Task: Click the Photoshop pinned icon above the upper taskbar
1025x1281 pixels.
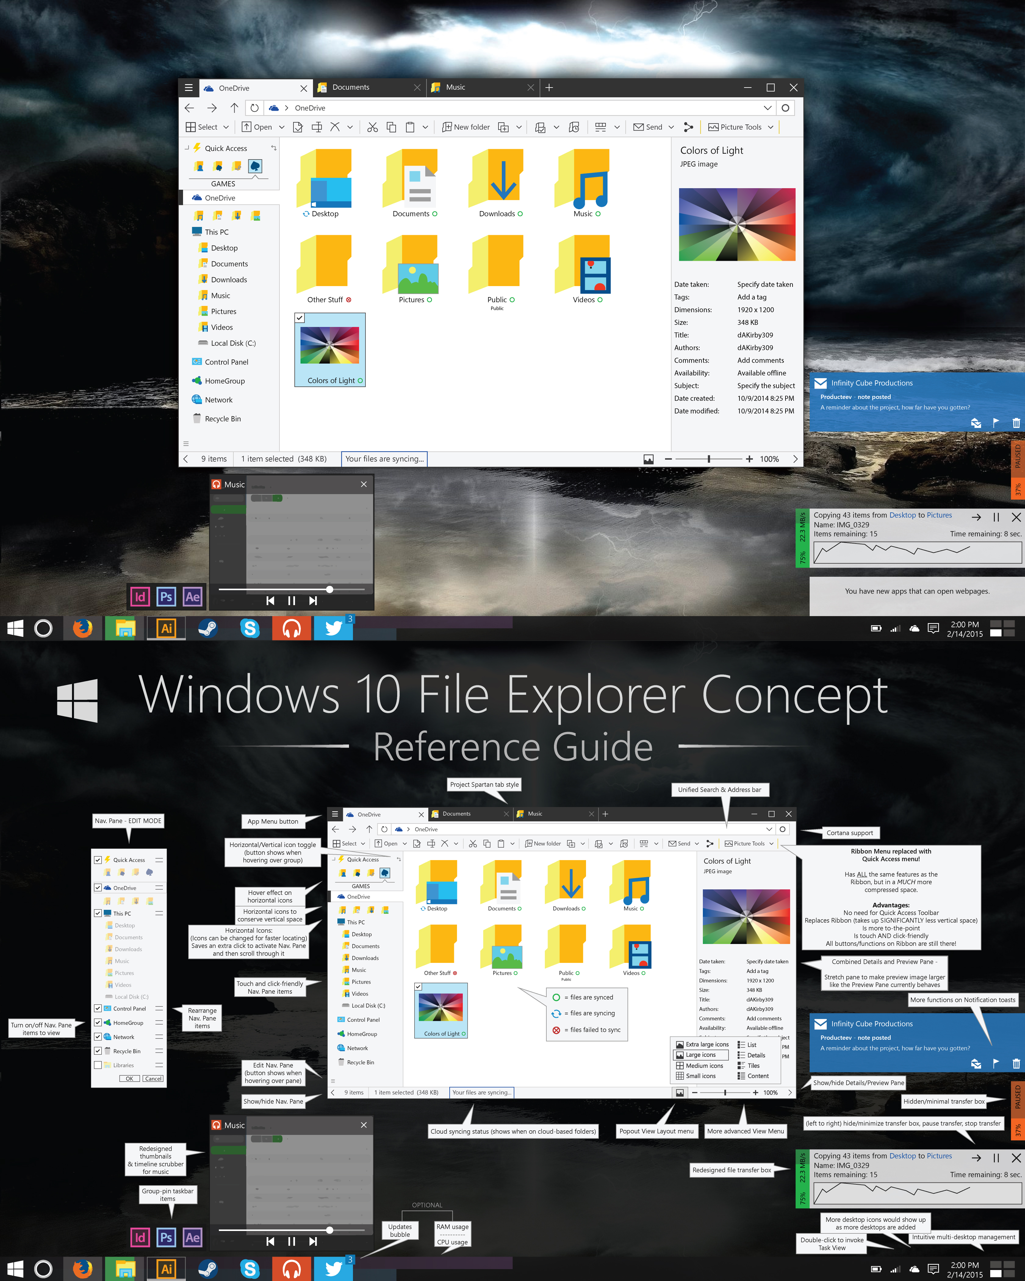Action: coord(166,597)
